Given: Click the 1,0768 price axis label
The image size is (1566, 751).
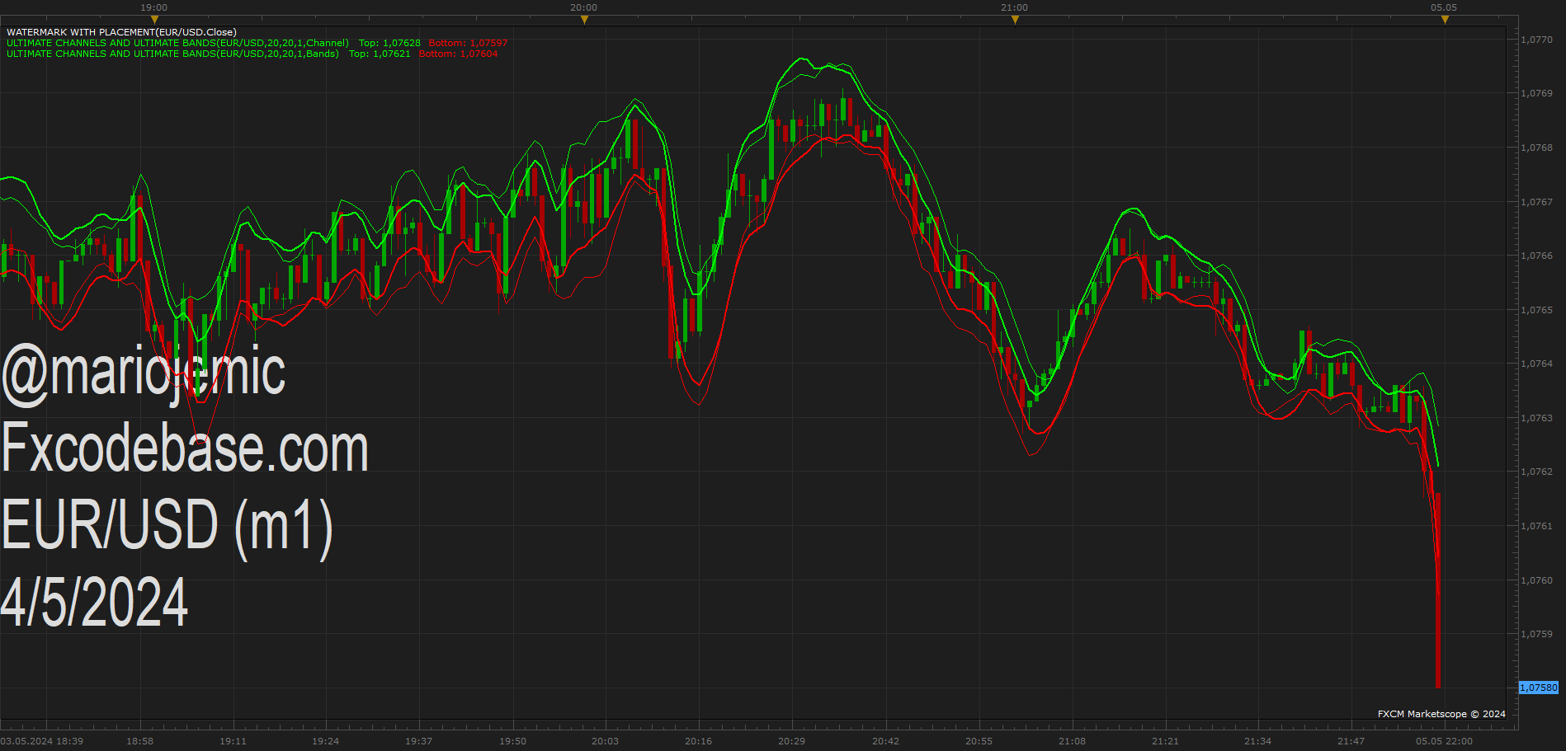Looking at the screenshot, I should click(1536, 148).
